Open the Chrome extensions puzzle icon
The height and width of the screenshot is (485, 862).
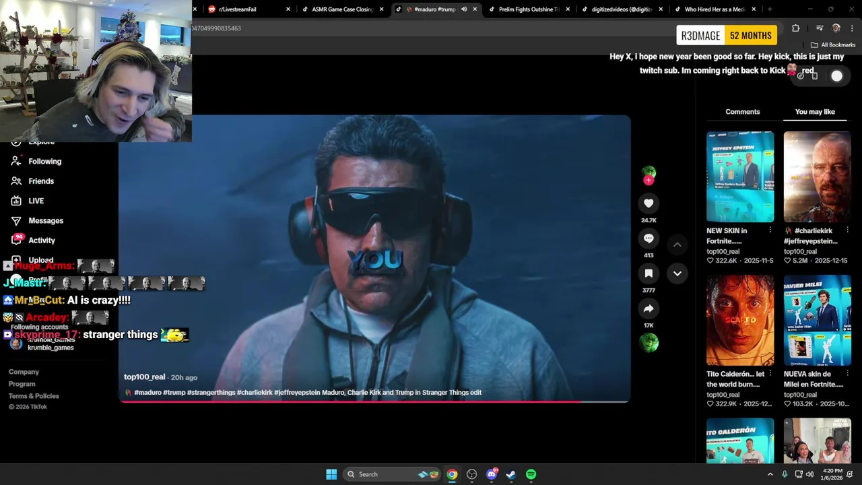(796, 28)
